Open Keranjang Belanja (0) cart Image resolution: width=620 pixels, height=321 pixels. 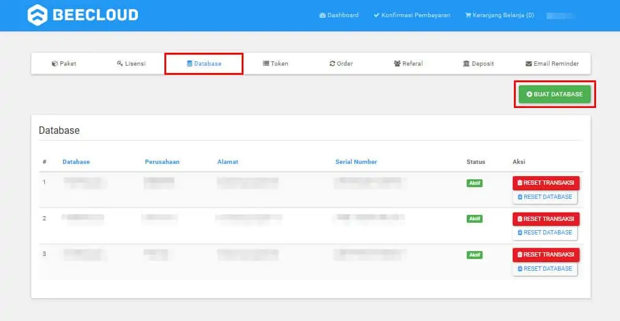[x=499, y=15]
